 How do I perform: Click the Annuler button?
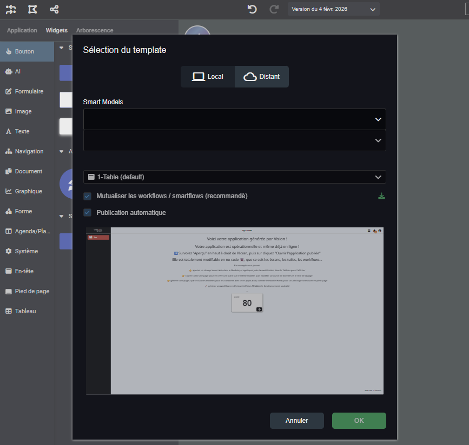tap(296, 421)
